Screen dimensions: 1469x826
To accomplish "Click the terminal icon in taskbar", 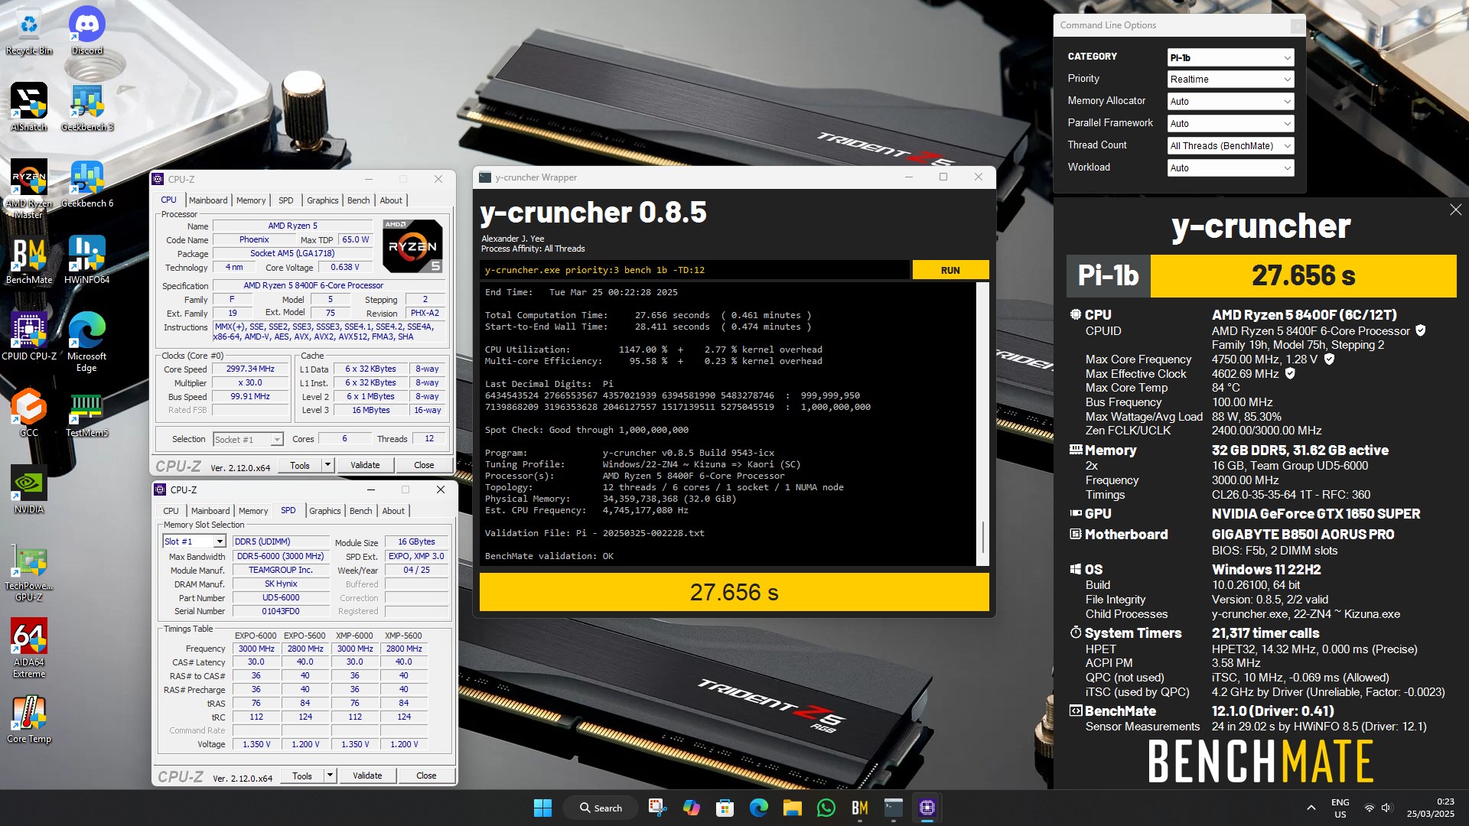I will coord(894,808).
